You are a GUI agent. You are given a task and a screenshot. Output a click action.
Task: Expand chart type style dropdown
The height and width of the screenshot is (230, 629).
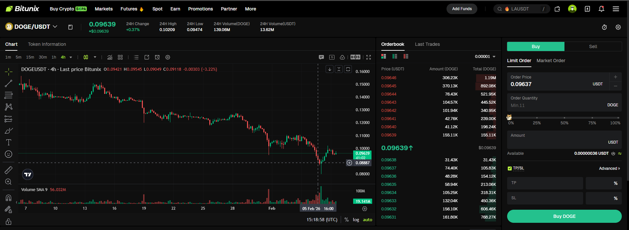coord(95,57)
